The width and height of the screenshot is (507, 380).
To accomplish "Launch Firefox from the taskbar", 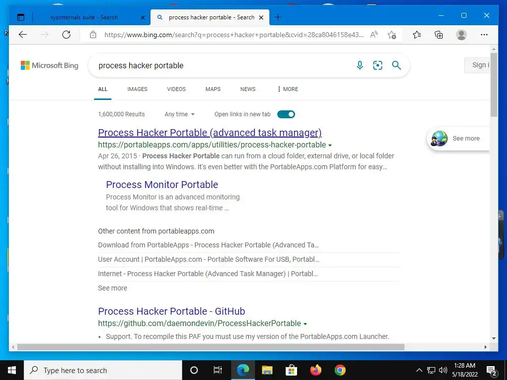I will coord(315,370).
